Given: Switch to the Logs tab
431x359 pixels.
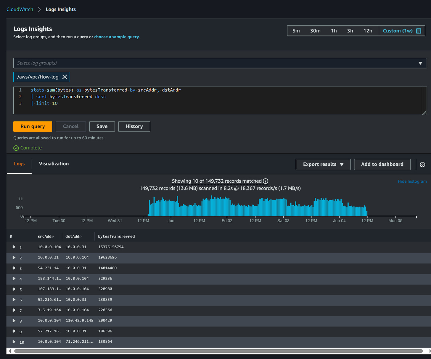Looking at the screenshot, I should [x=19, y=164].
